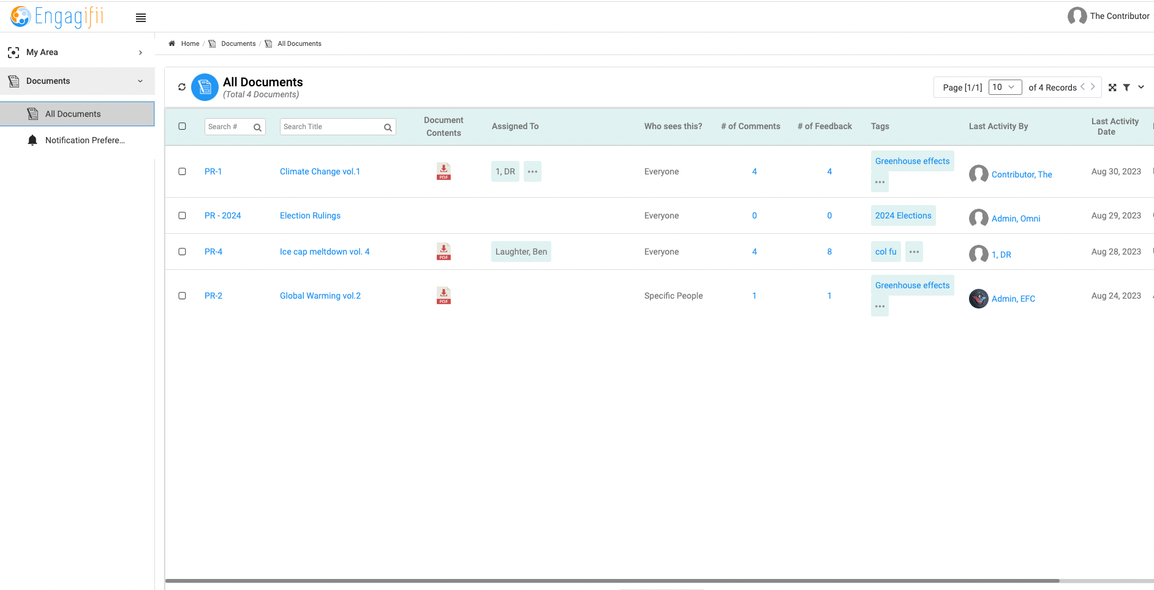1154x590 pixels.
Task: Click The Contributor profile avatar
Action: pos(1077,16)
